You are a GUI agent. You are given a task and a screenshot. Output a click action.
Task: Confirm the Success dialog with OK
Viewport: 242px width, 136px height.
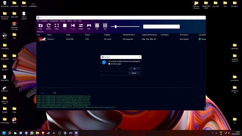pos(134,69)
